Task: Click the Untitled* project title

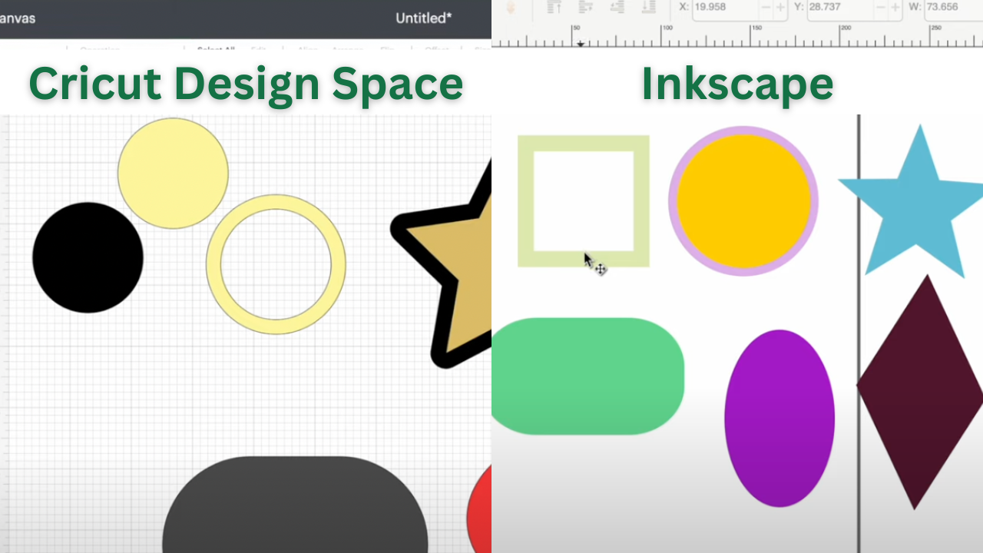Action: point(423,18)
